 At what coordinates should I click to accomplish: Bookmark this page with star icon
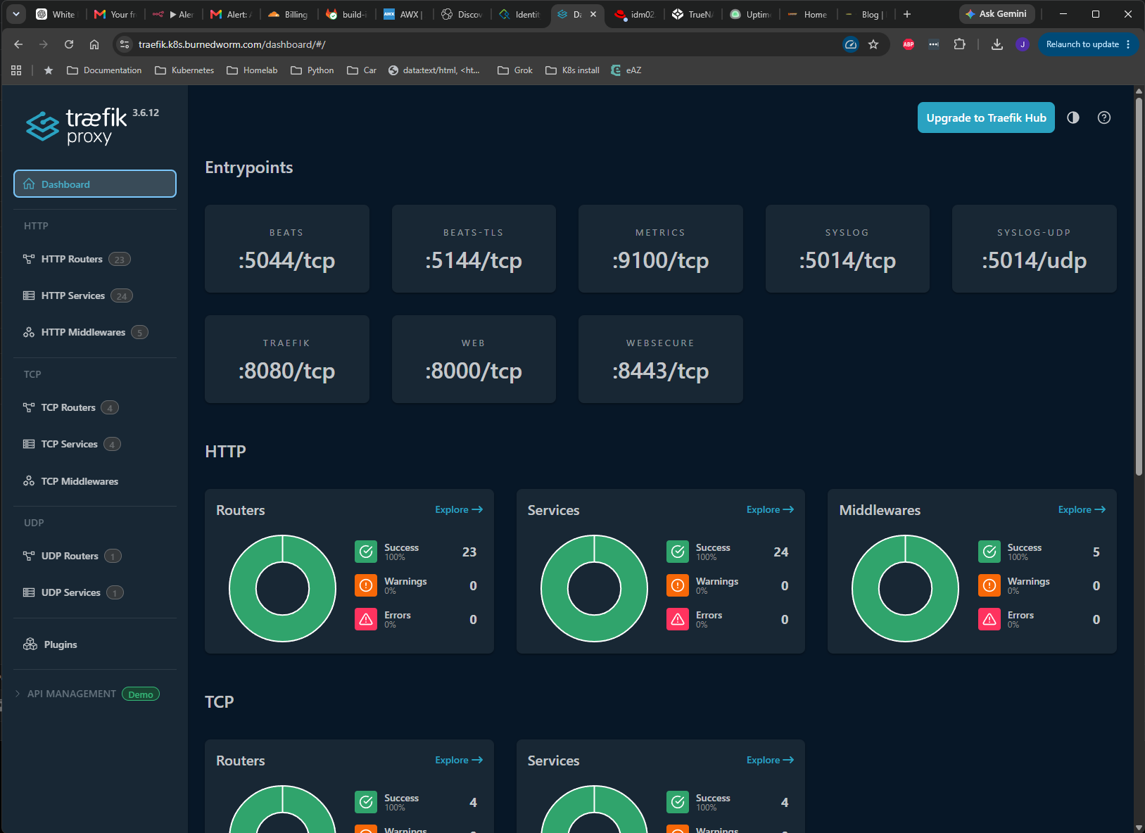click(x=873, y=44)
